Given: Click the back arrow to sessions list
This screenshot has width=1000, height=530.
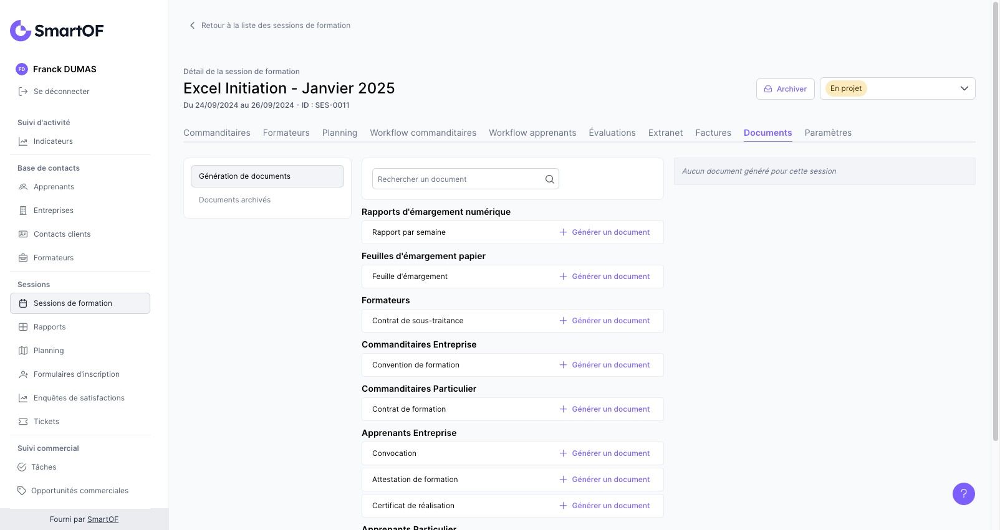Looking at the screenshot, I should click(x=192, y=26).
